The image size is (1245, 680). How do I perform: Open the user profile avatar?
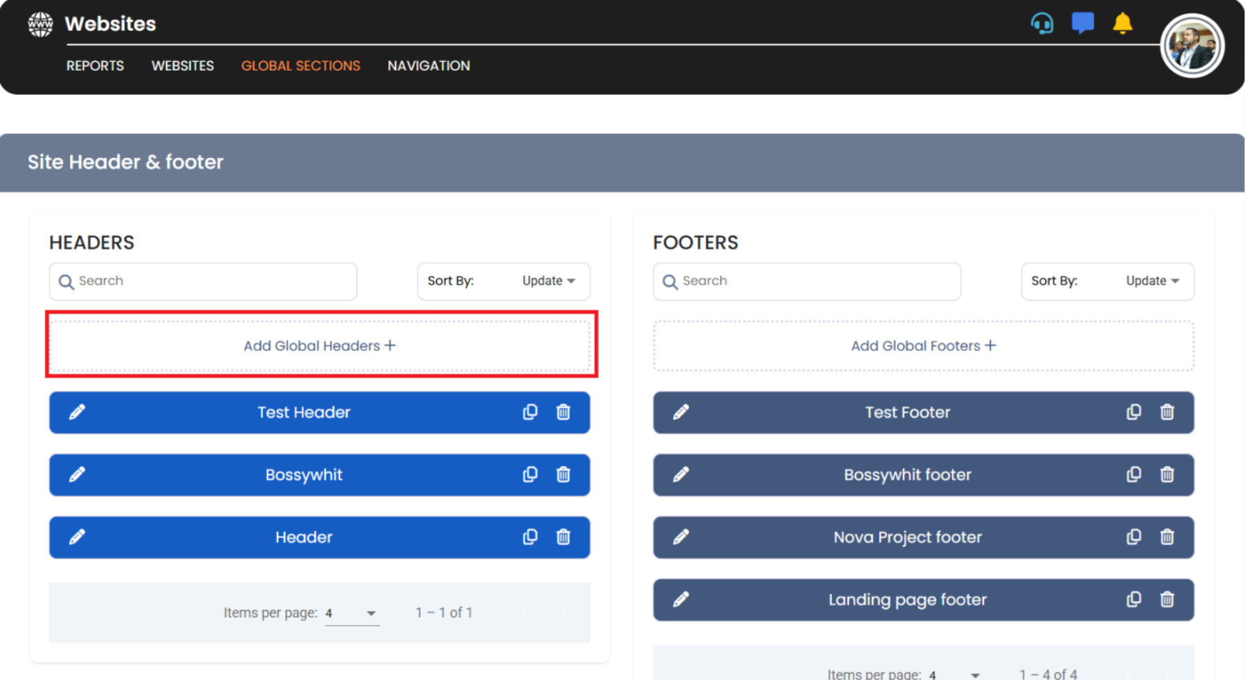point(1192,46)
